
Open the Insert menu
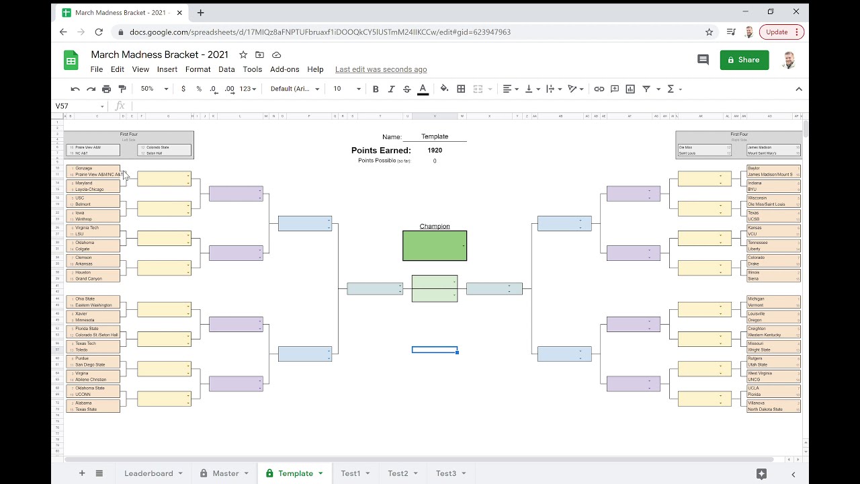click(x=167, y=69)
